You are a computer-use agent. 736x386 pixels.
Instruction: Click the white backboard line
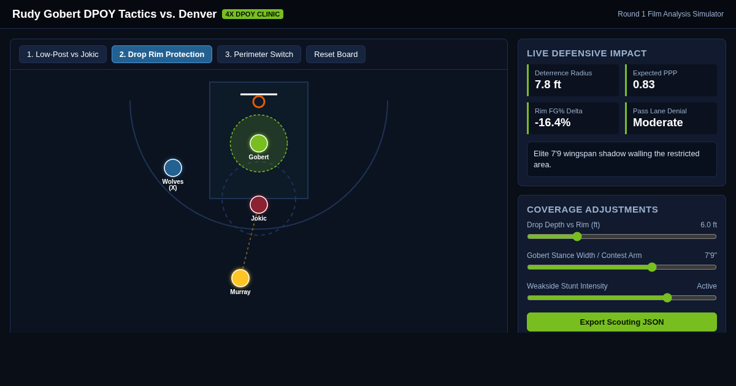pyautogui.click(x=259, y=94)
